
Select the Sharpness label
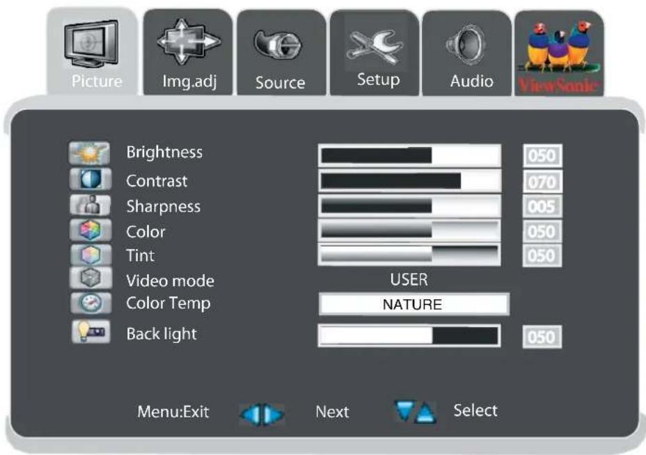coord(164,207)
